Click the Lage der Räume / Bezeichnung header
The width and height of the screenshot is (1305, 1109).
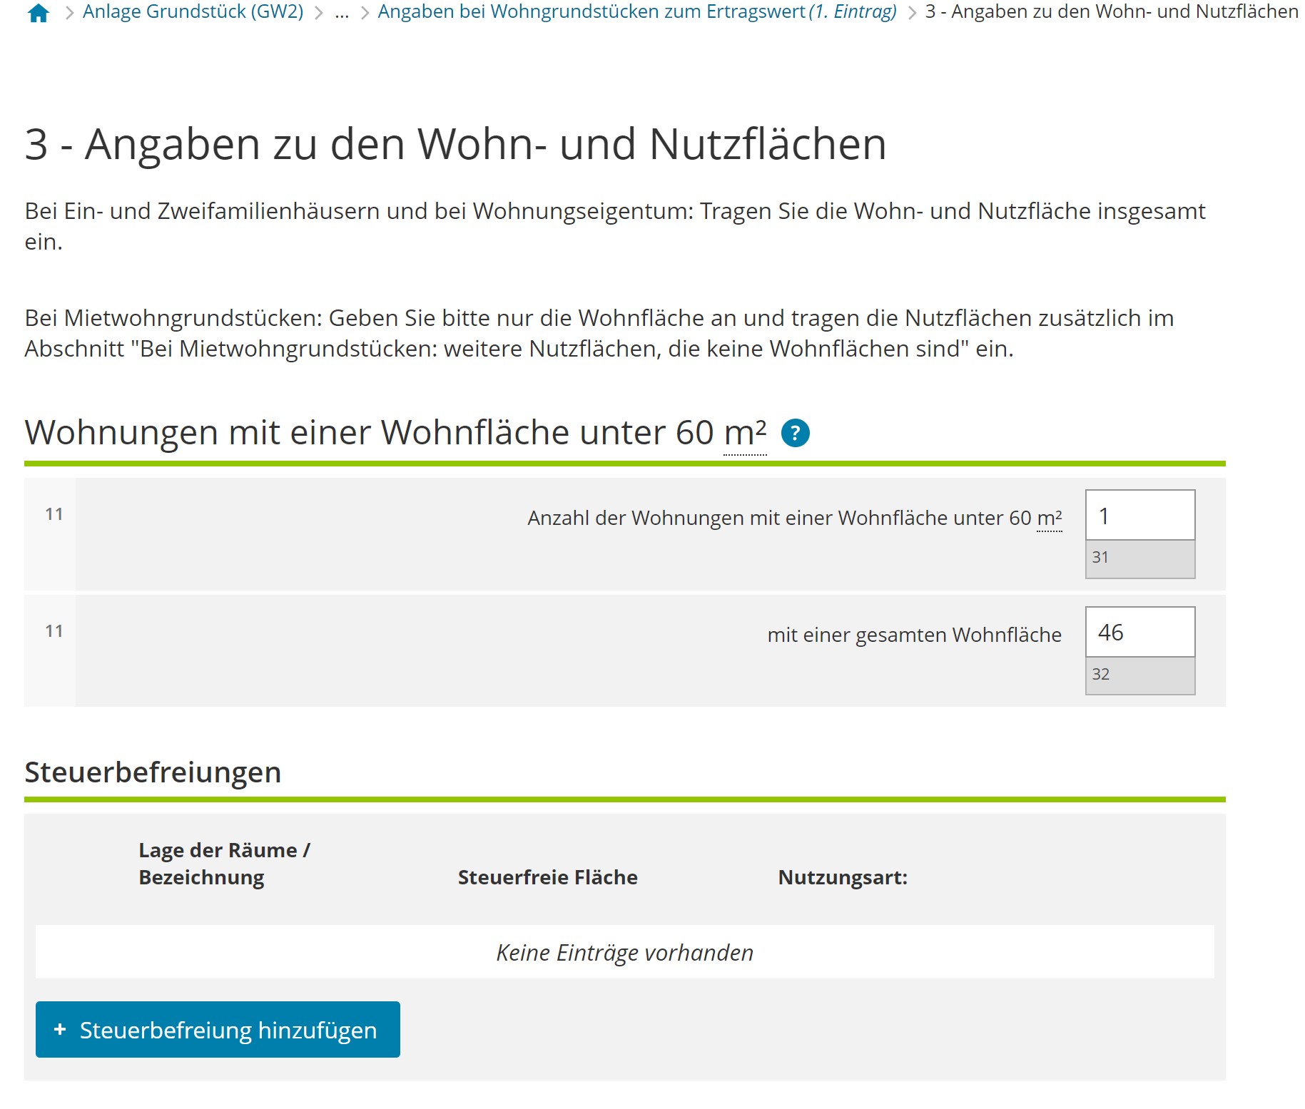(x=224, y=864)
